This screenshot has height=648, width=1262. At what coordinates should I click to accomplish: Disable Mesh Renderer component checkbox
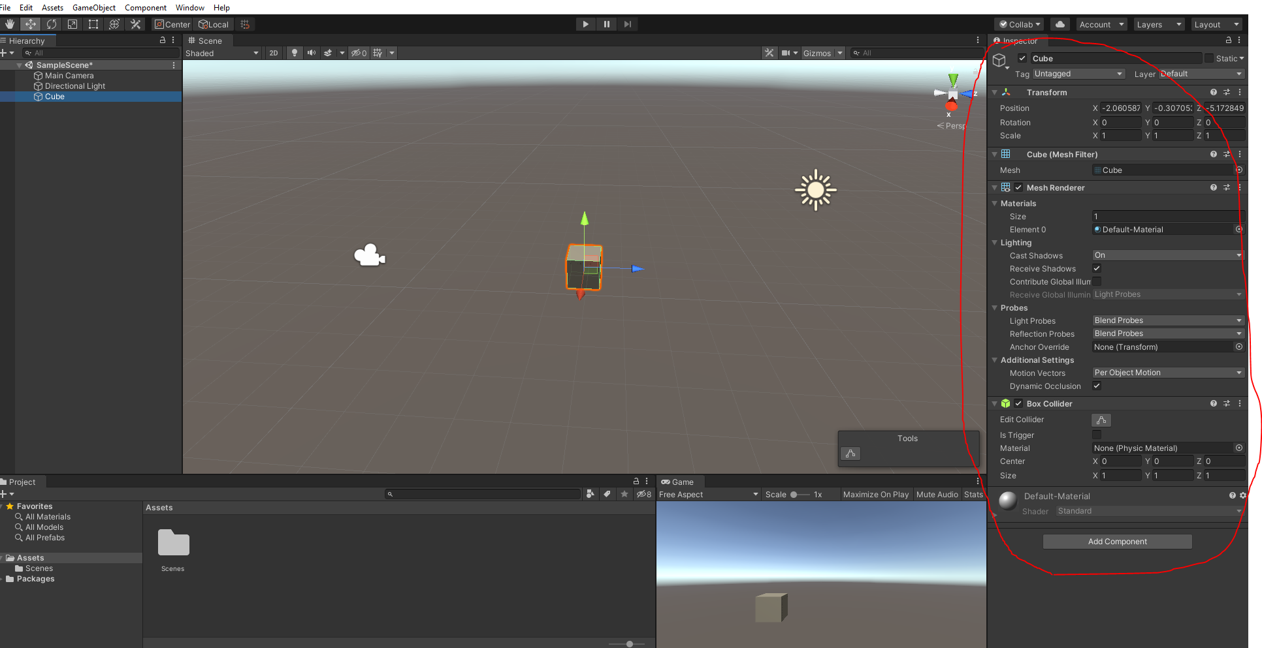point(1018,187)
